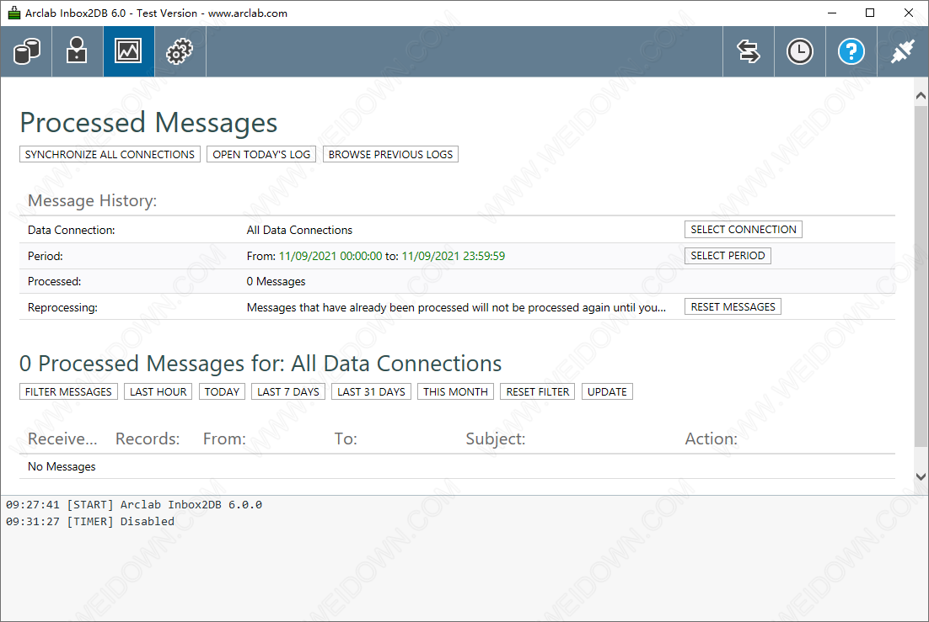Click the period end date 11/09/2021 23:59:59
Image resolution: width=929 pixels, height=622 pixels.
(x=454, y=256)
